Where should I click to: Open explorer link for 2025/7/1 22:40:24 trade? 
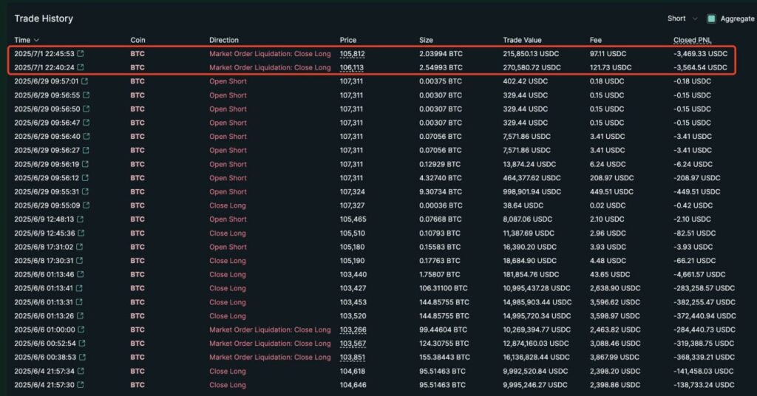point(81,67)
